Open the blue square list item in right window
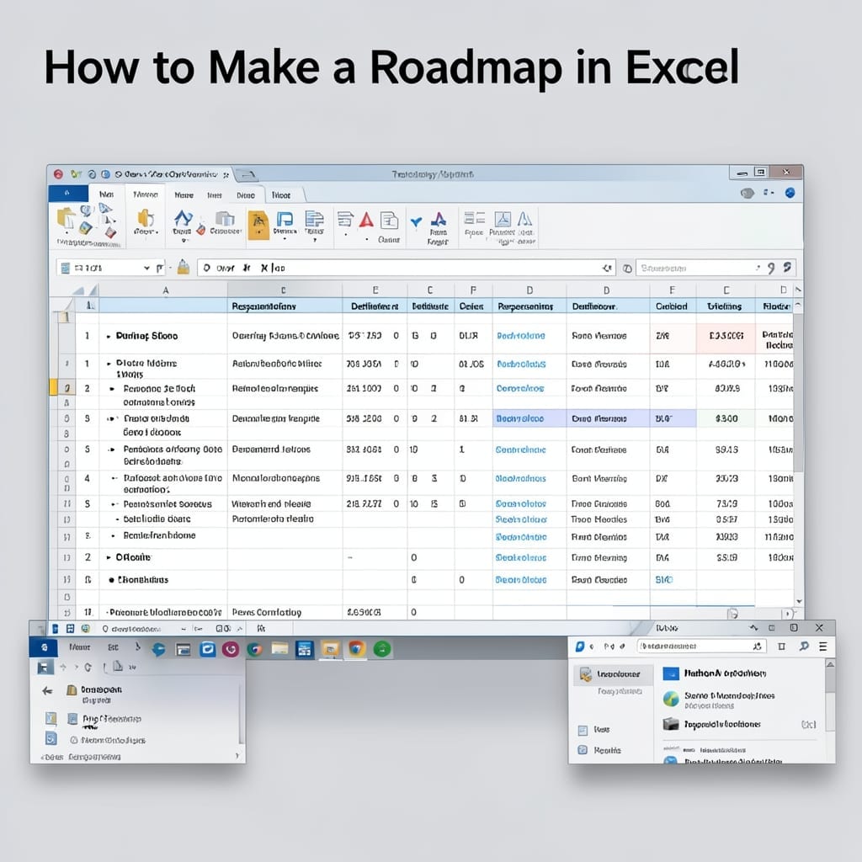The width and height of the screenshot is (862, 862). pos(714,673)
